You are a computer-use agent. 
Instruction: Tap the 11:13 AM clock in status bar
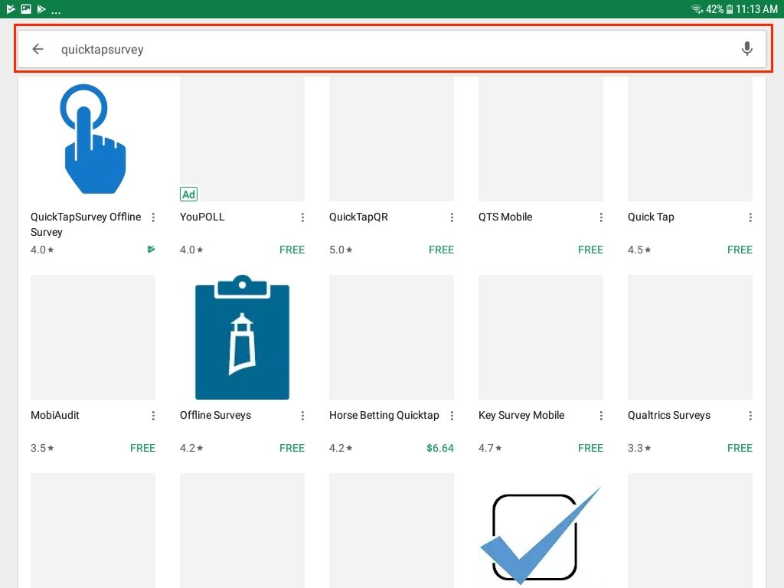pos(756,9)
